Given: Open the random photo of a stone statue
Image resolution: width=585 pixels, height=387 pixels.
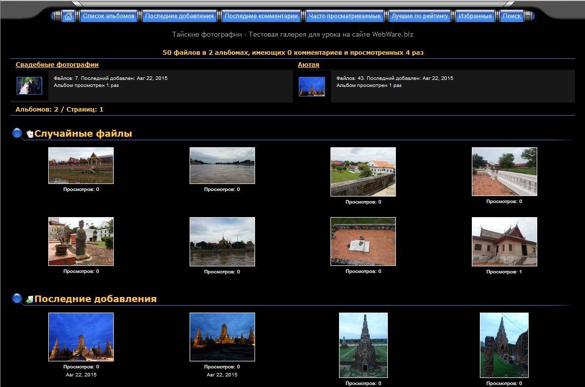Looking at the screenshot, I should (81, 242).
